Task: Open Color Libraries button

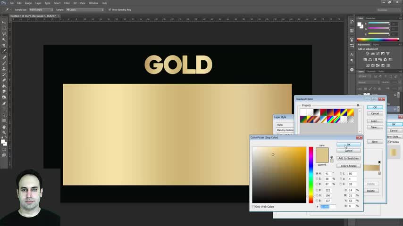Action: coord(349,166)
